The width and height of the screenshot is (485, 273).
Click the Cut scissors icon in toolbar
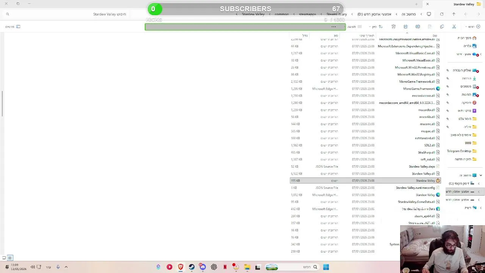[454, 27]
